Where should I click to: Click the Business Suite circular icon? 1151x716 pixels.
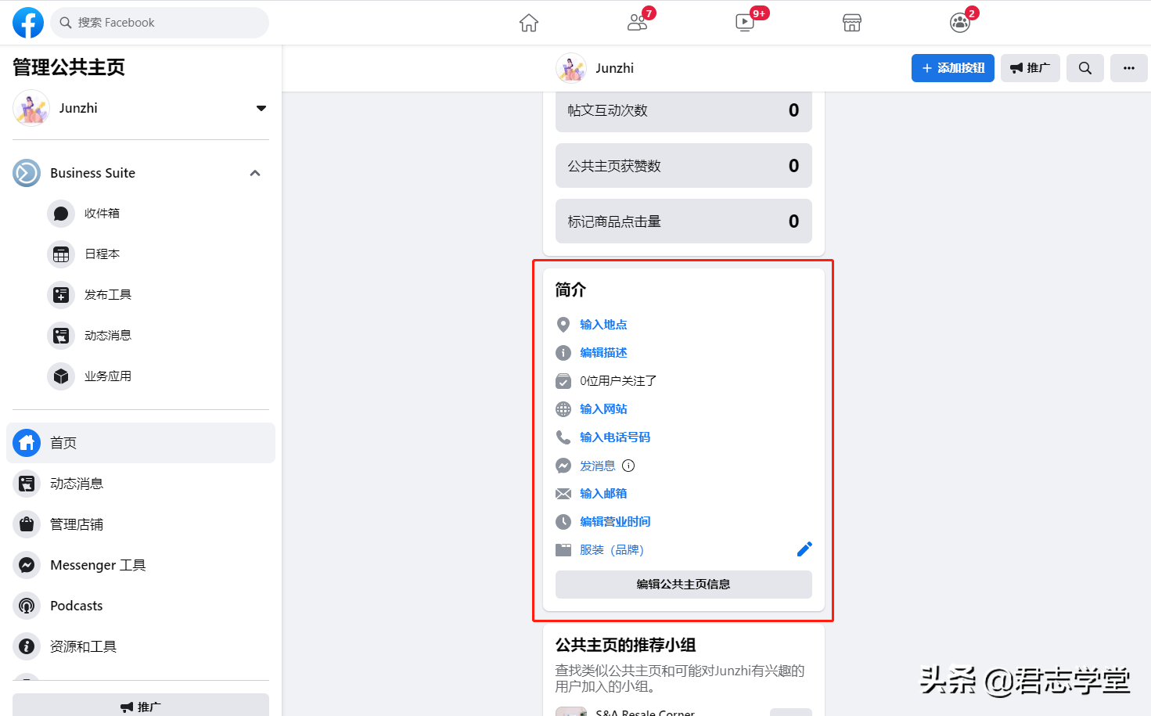27,173
